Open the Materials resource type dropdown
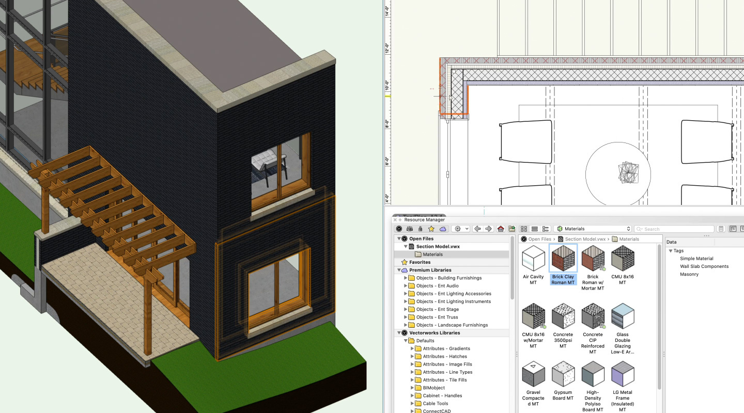This screenshot has width=744, height=413. point(593,229)
